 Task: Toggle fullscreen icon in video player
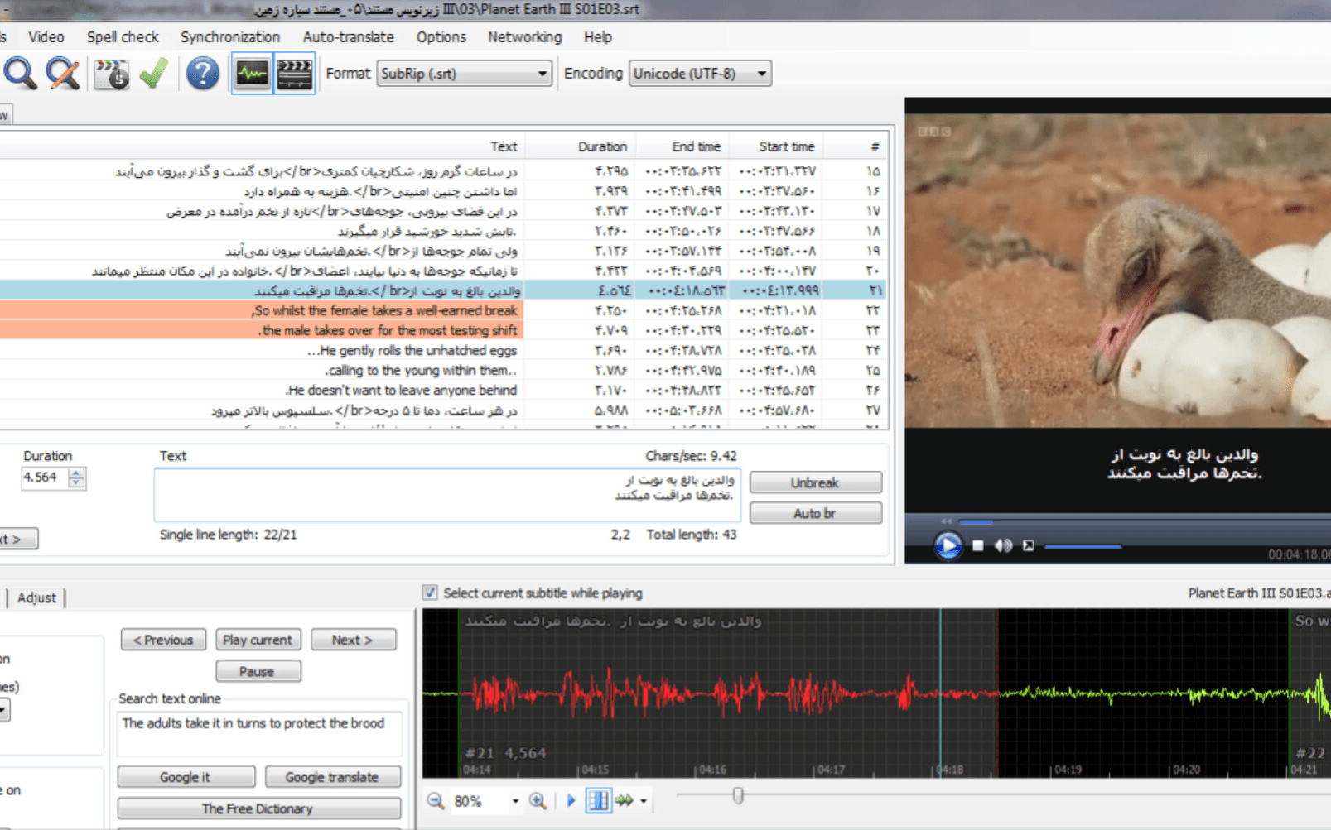pyautogui.click(x=1029, y=546)
